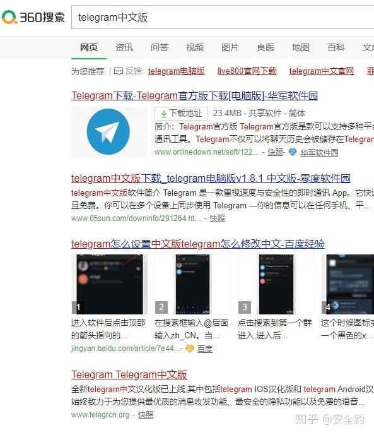
Task: Open the www.onlinedown.net URL link
Action: 206,152
